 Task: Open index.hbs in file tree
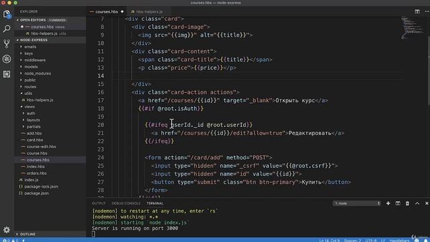[x=36, y=167]
